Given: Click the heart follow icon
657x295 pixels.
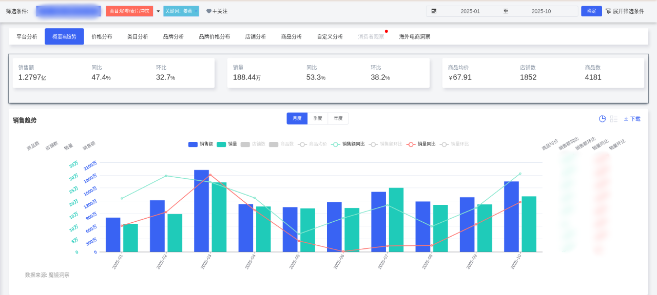Looking at the screenshot, I should click(208, 11).
